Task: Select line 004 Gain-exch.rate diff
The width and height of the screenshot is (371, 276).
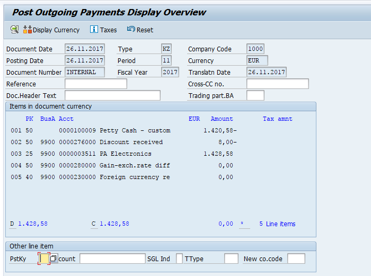Action: (x=135, y=165)
